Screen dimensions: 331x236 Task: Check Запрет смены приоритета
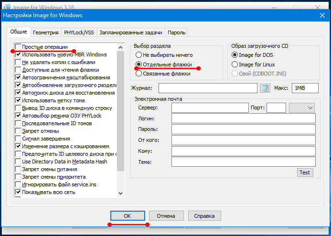(18, 177)
